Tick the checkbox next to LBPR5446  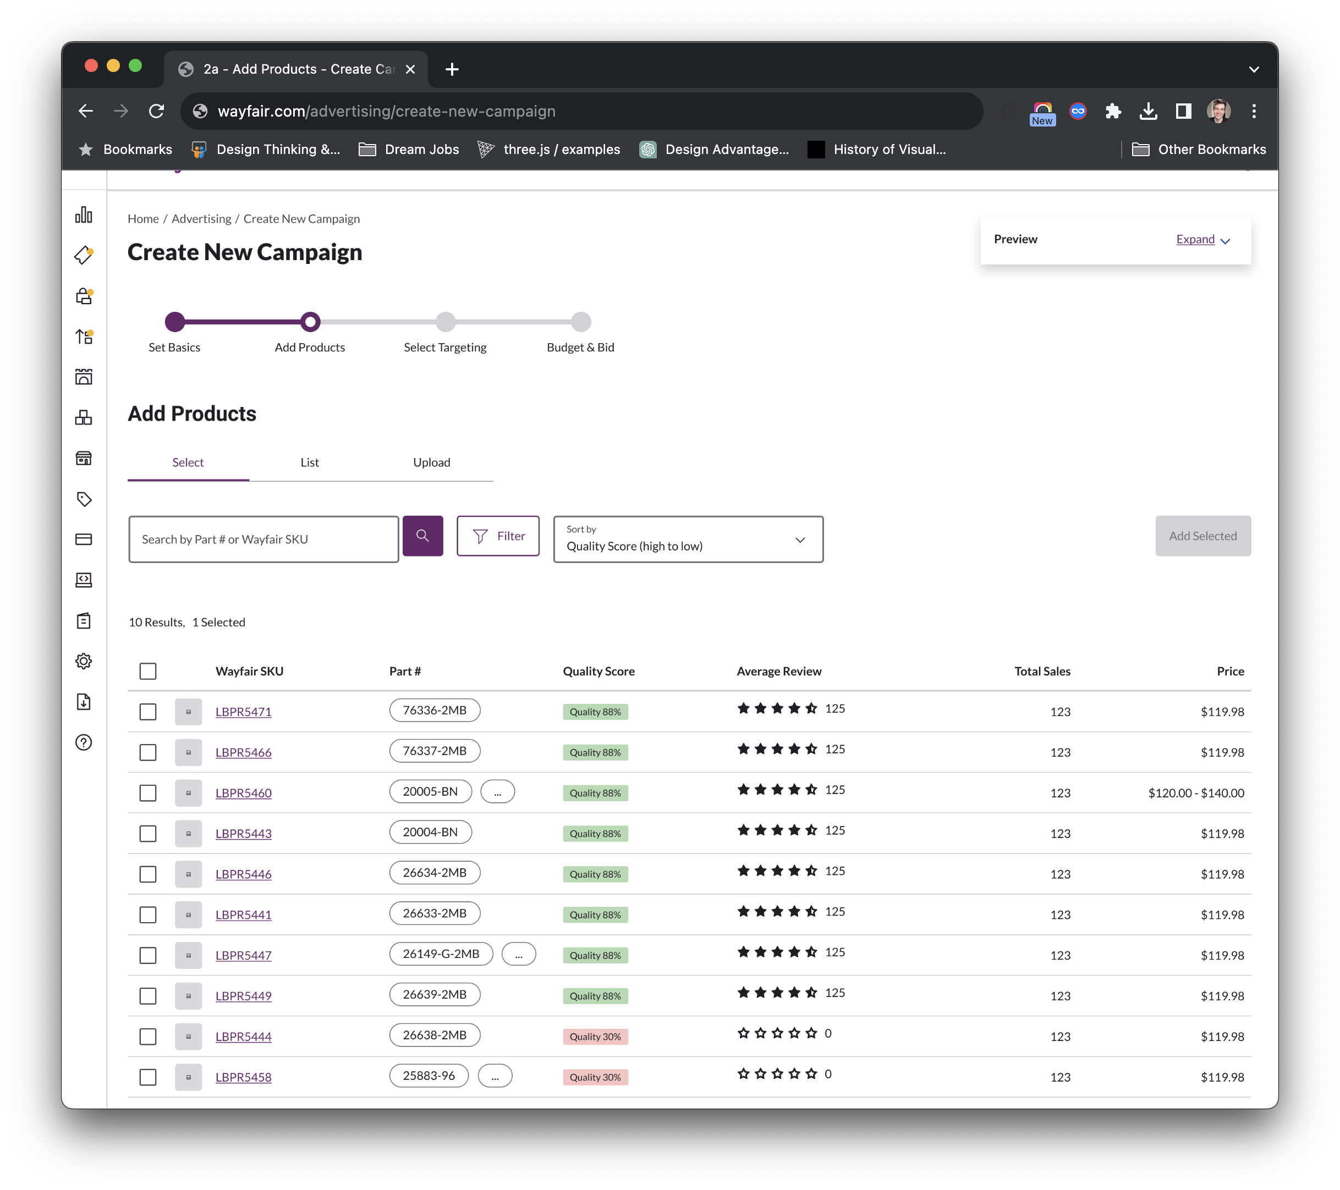pyautogui.click(x=148, y=874)
